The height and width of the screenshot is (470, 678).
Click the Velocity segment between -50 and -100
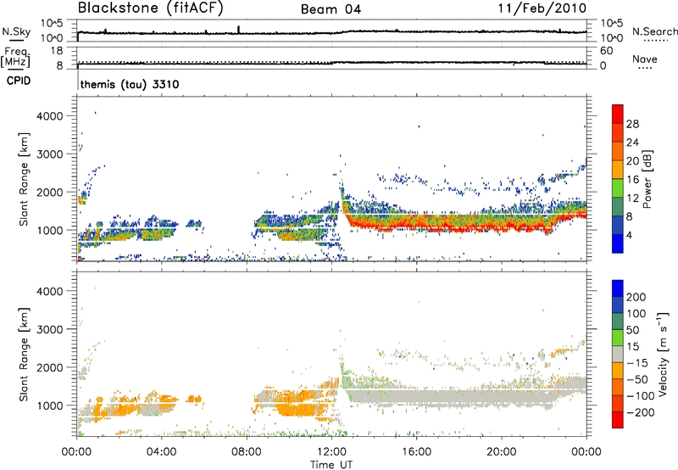coord(618,387)
